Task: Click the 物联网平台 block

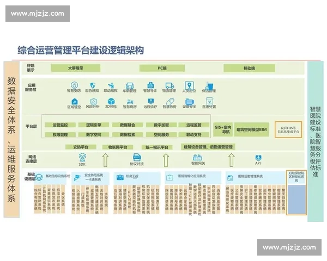Action: click(118, 147)
